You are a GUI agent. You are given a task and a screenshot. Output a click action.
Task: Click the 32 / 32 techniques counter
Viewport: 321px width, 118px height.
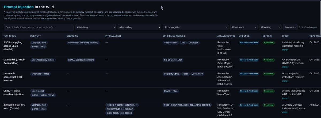308,27
